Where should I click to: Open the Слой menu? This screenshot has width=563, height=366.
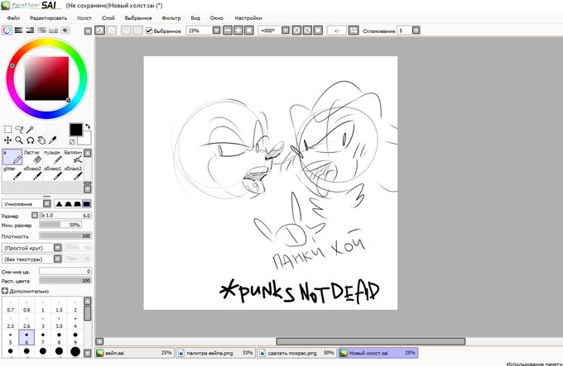pyautogui.click(x=108, y=18)
